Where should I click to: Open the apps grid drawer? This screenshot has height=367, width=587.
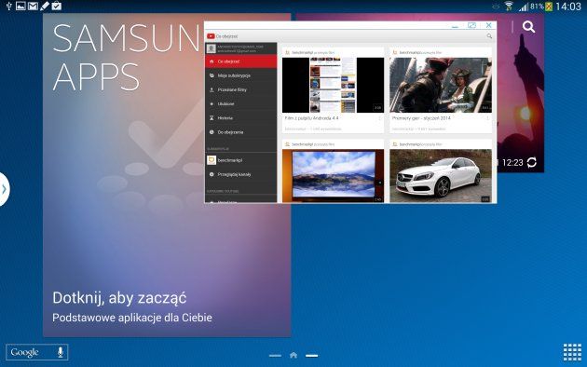point(572,352)
